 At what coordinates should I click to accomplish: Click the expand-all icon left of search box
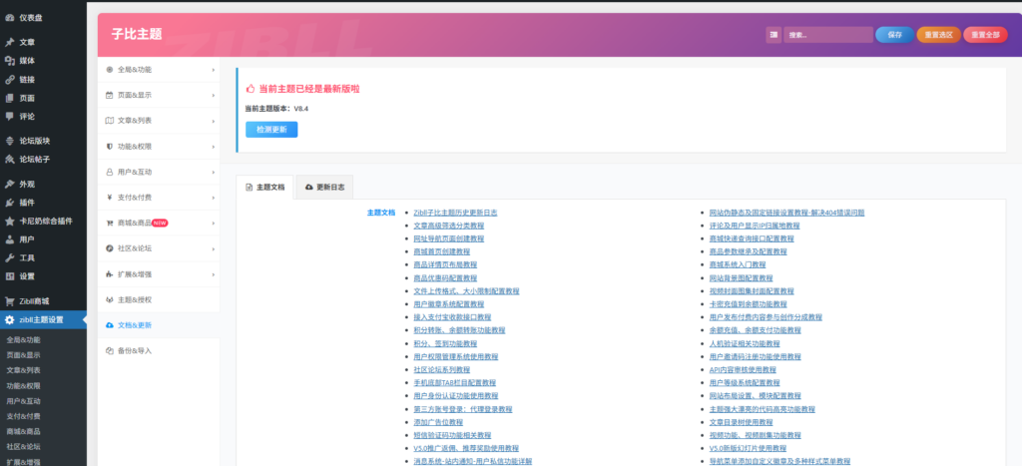coord(773,35)
